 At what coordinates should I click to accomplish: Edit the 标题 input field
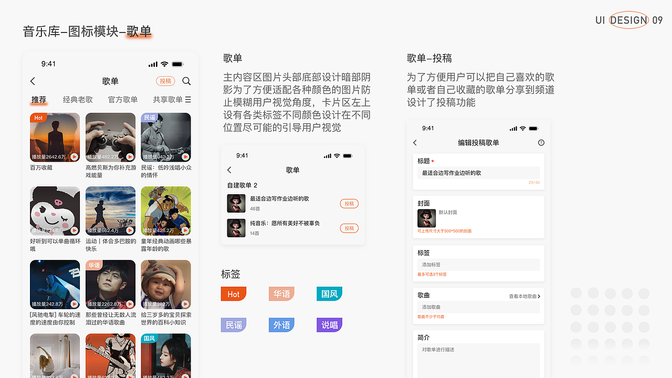click(478, 173)
